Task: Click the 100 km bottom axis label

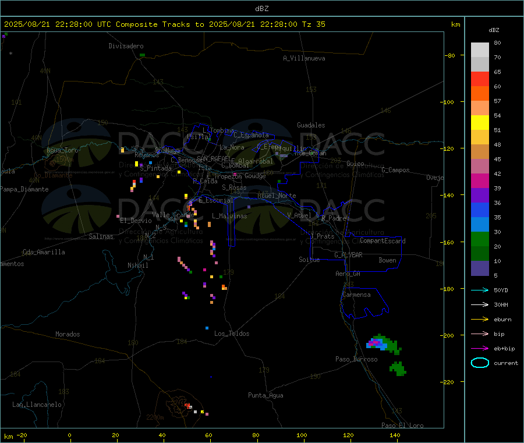Action: click(302, 435)
